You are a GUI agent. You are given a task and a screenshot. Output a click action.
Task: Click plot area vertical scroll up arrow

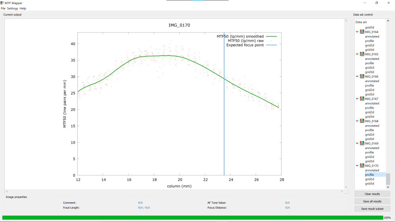(x=346, y=21)
